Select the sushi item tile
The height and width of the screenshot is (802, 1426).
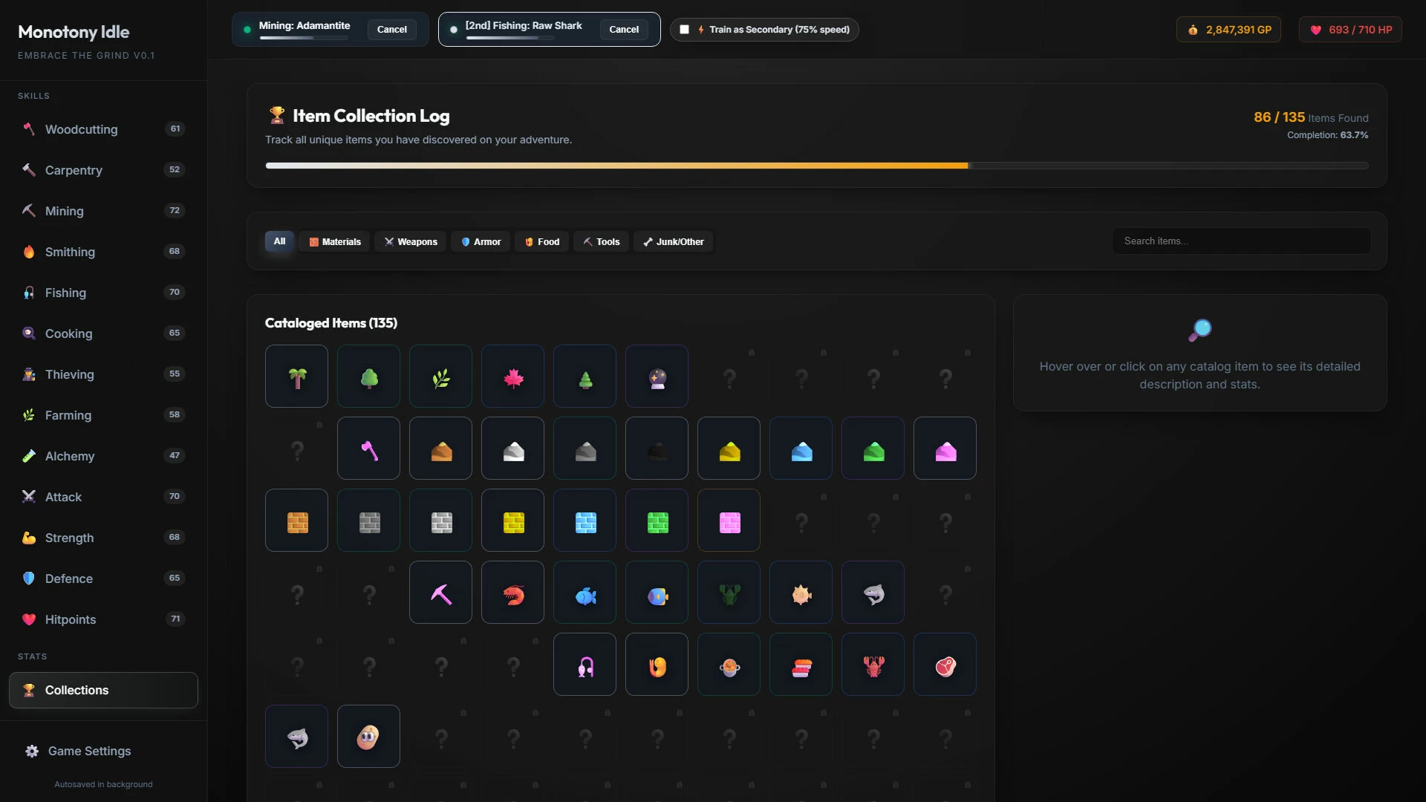click(801, 664)
